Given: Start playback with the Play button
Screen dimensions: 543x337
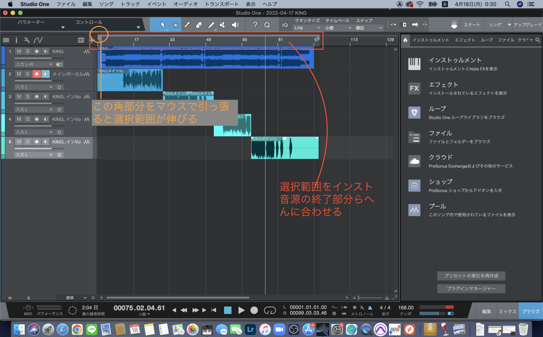Looking at the screenshot, I should pos(241,310).
